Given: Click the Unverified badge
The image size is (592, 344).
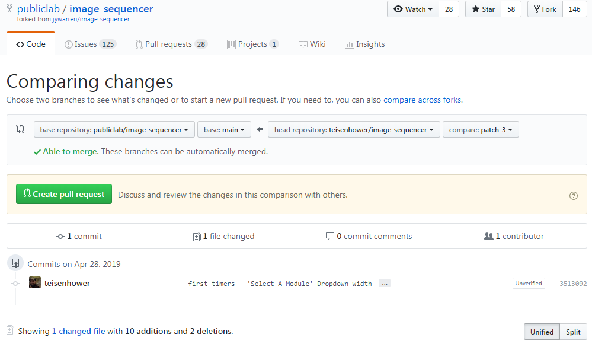Looking at the screenshot, I should [x=529, y=283].
